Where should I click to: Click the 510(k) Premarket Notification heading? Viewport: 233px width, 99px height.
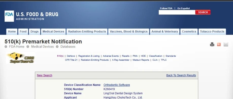click(x=43, y=41)
